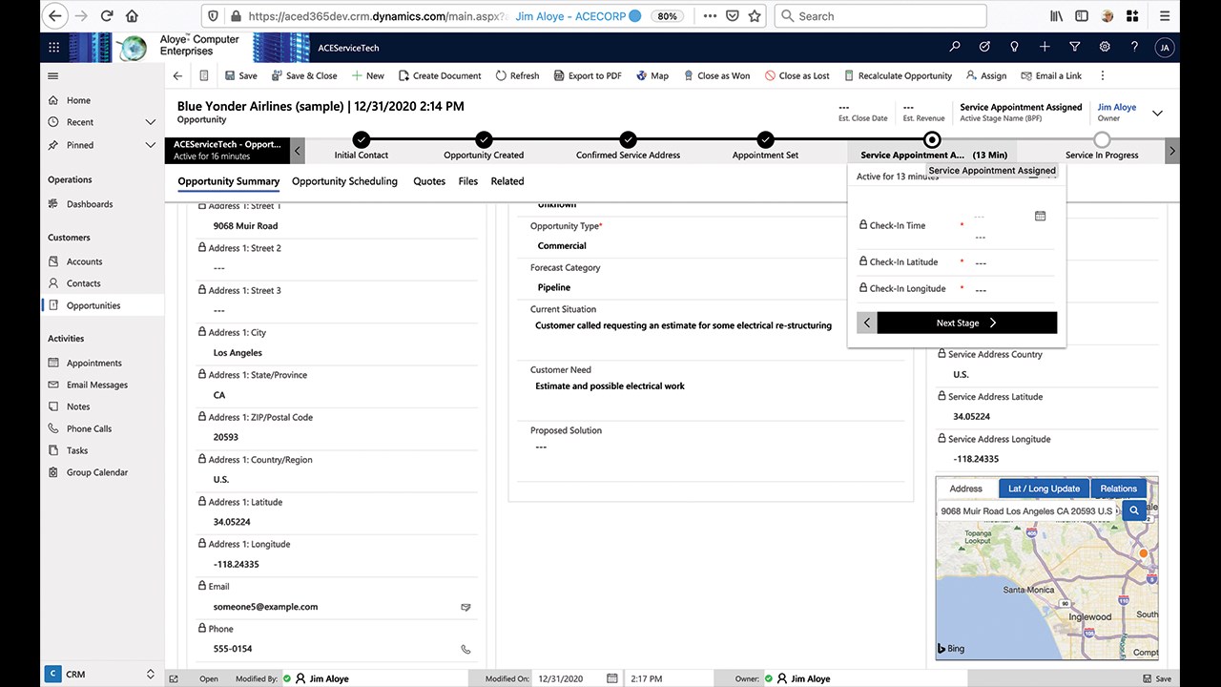Open the Map command

coord(652,75)
